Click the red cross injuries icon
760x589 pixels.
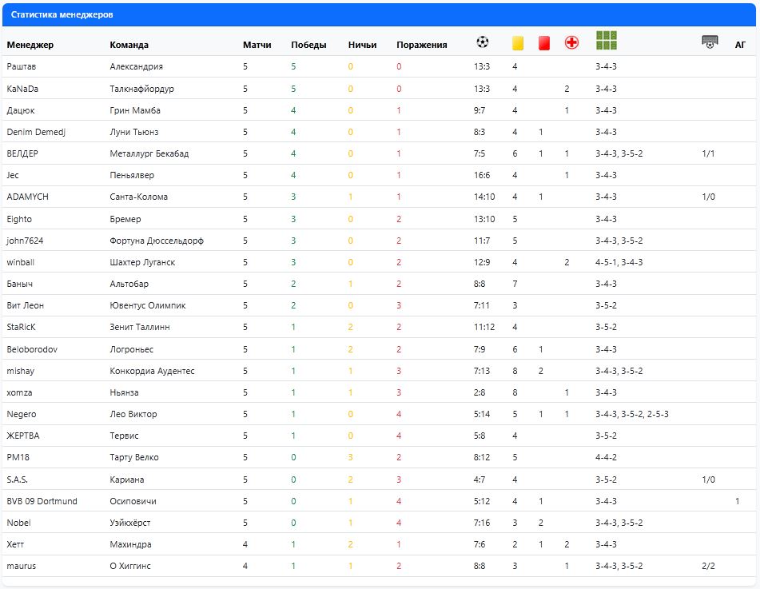tap(571, 43)
